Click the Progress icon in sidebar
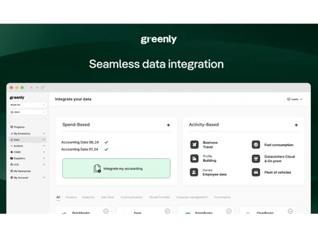Viewport: 318px width, 238px height. coord(11,127)
